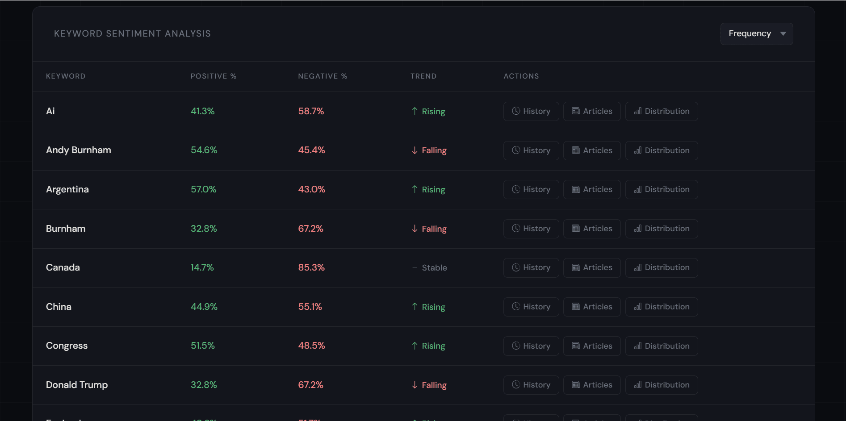The width and height of the screenshot is (846, 421).
Task: Click the Falling trend for Andy Burnham
Action: pos(429,150)
